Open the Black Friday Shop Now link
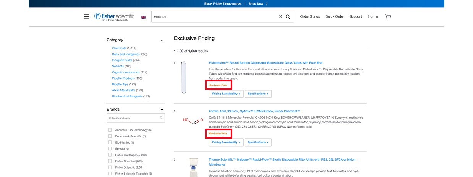 tap(258, 3)
